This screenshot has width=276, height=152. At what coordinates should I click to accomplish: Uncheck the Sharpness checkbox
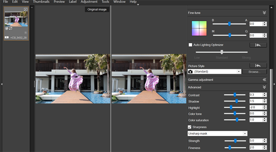190,127
